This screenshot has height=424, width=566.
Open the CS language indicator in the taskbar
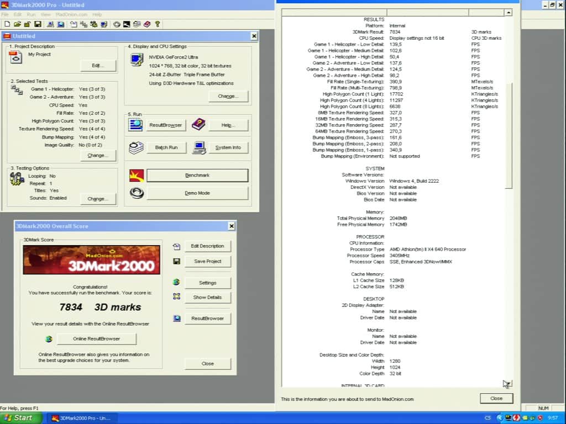point(488,417)
